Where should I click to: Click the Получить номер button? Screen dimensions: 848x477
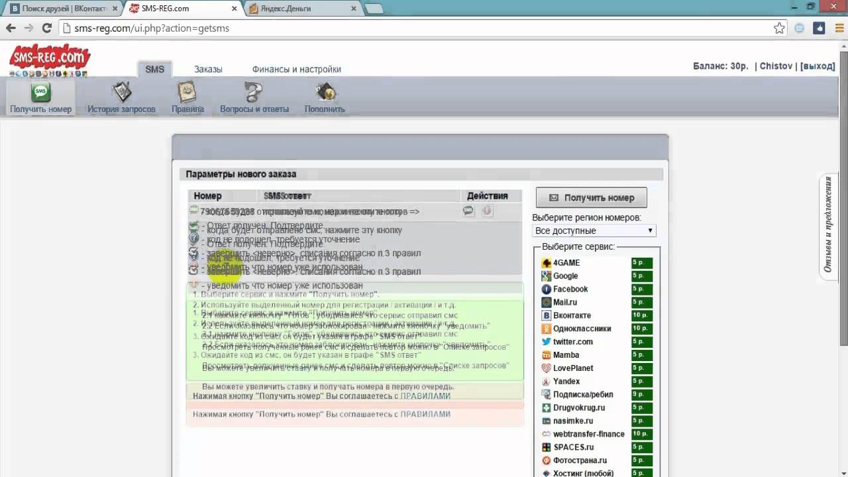pos(592,197)
